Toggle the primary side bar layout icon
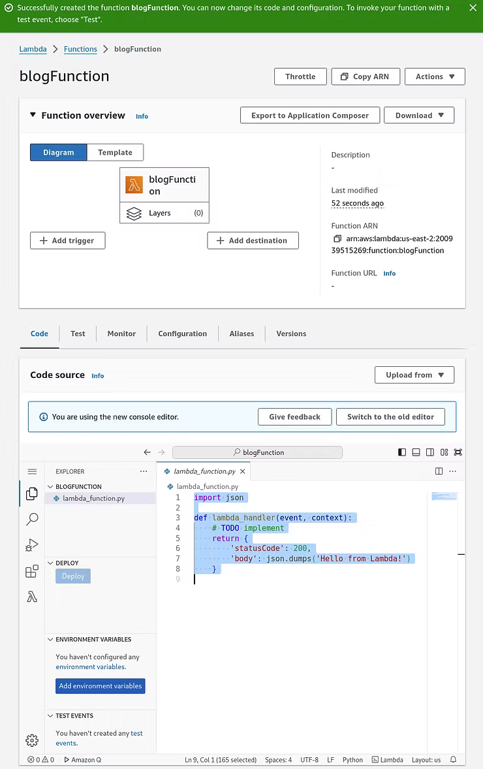483x769 pixels. (402, 452)
